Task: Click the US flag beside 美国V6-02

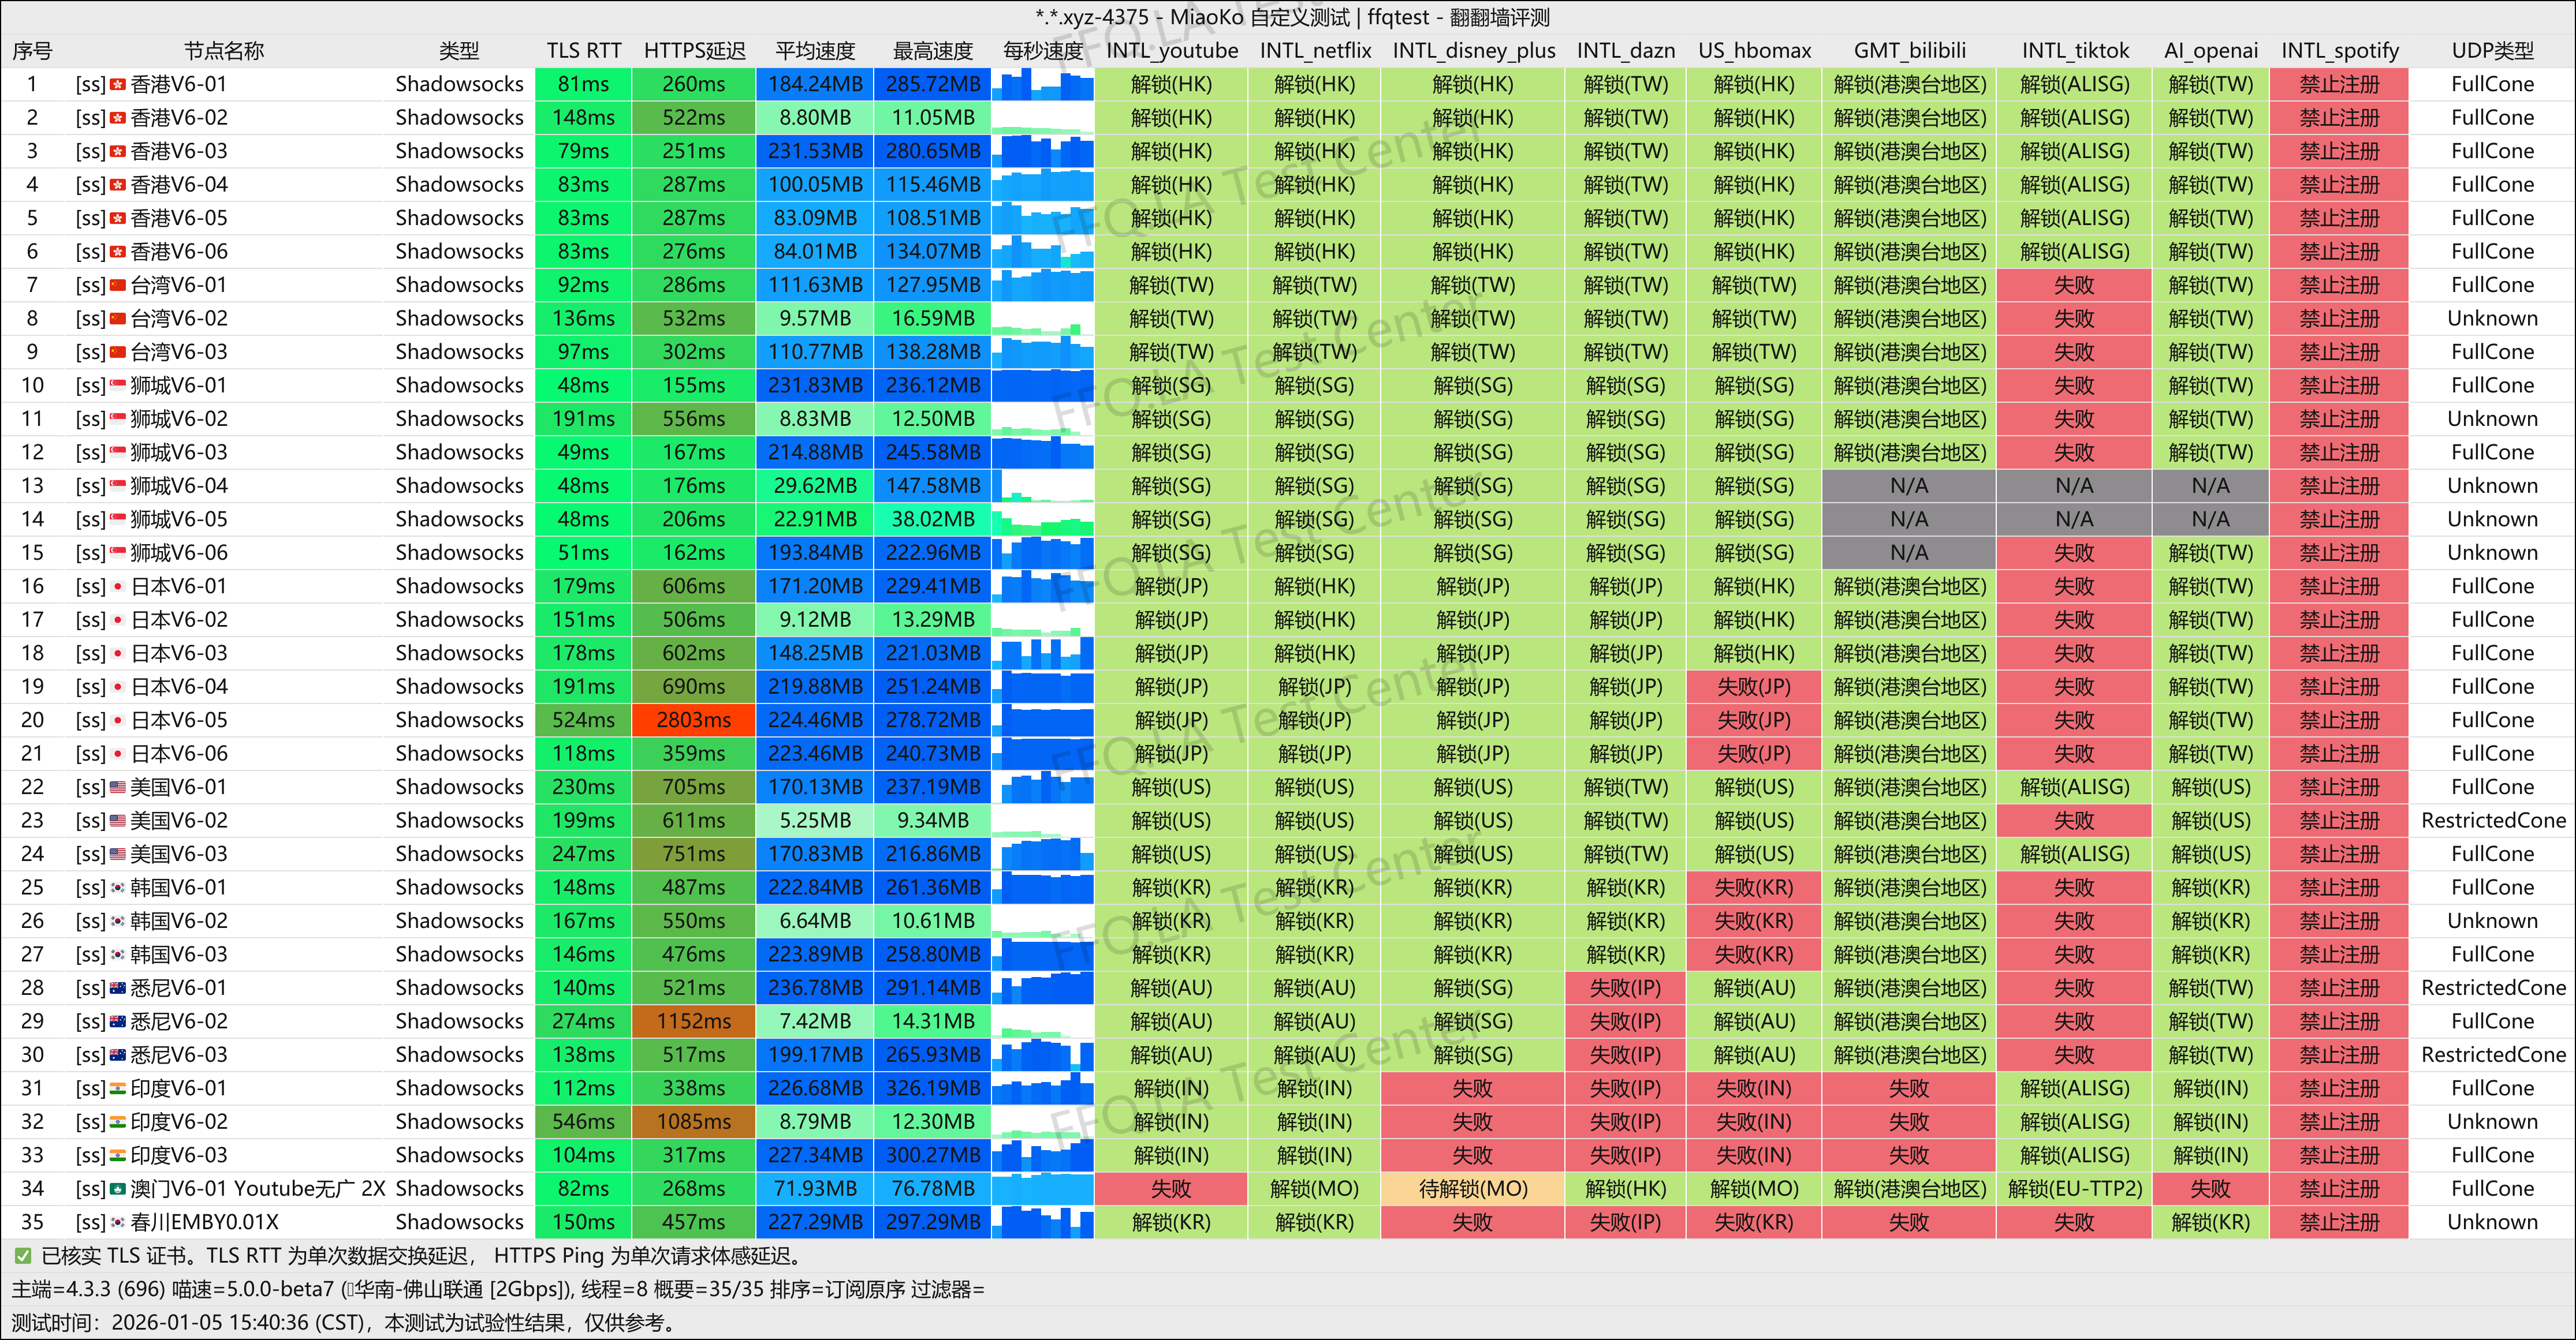Action: point(118,821)
